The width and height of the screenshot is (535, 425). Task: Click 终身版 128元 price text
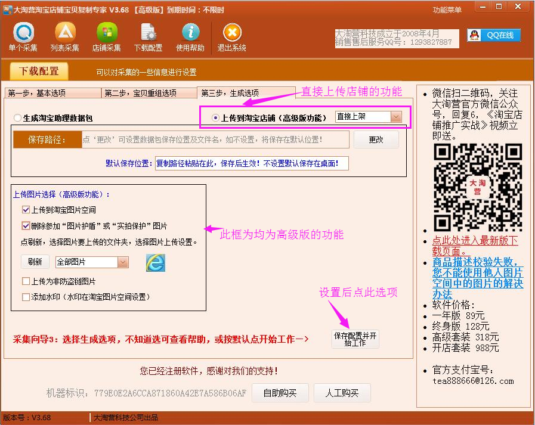pos(460,327)
